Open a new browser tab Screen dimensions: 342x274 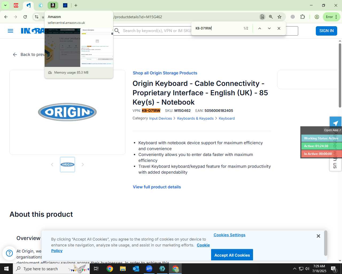(76, 5)
